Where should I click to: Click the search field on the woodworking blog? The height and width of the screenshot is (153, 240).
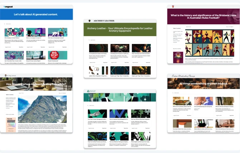pyautogui.click(x=203, y=93)
